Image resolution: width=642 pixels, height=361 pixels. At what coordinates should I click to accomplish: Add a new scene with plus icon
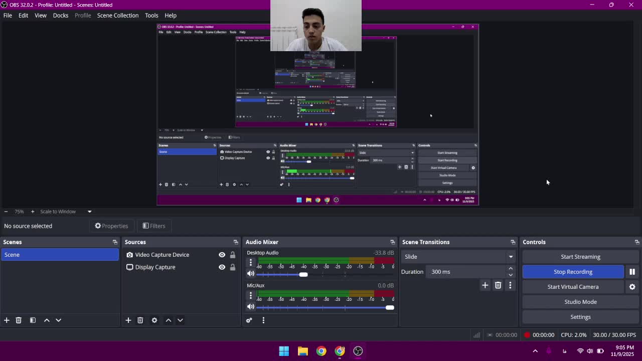7,320
